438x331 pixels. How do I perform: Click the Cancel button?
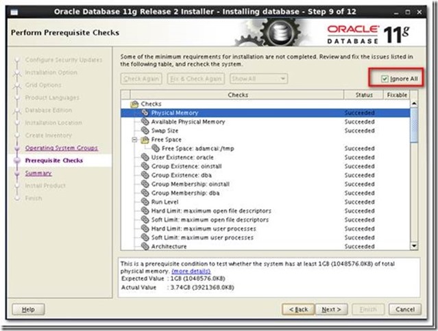tap(405, 309)
